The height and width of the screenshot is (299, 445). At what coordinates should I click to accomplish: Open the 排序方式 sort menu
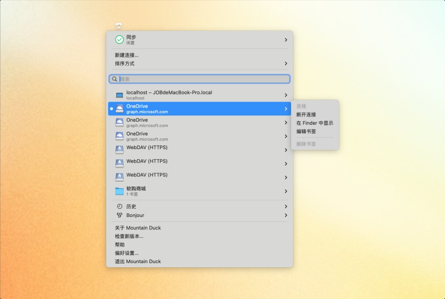199,64
